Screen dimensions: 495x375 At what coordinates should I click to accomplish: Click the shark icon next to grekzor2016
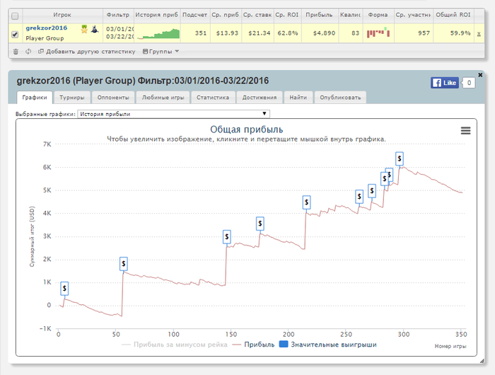(x=94, y=30)
